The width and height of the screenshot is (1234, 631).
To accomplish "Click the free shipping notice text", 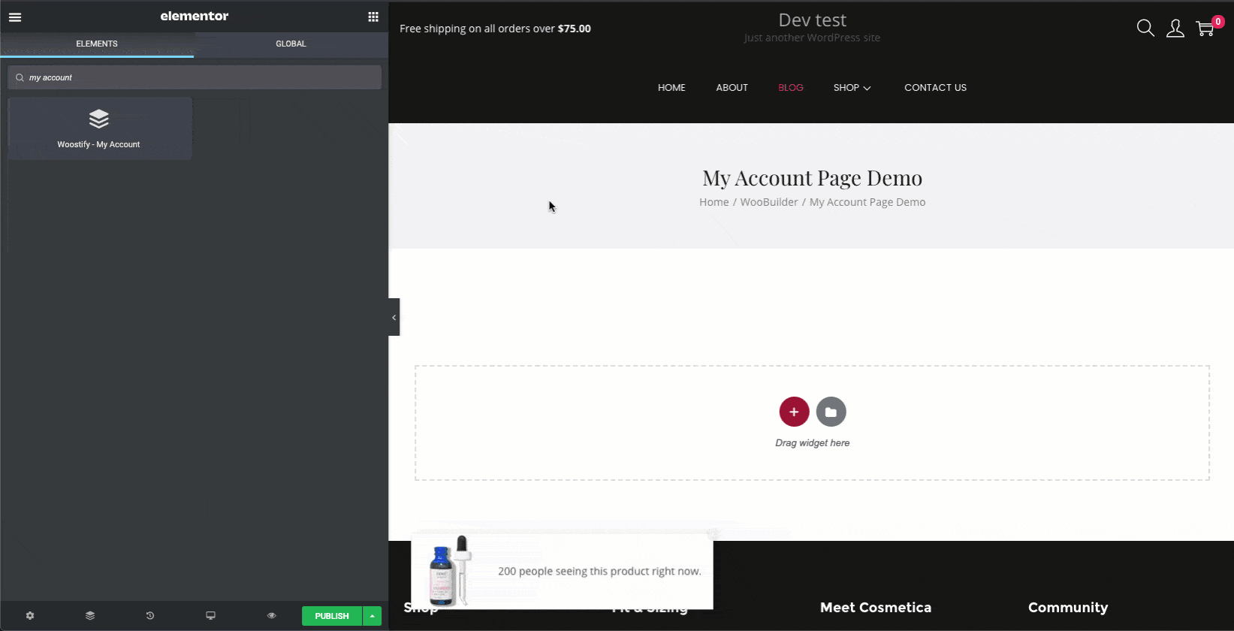I will tap(495, 29).
